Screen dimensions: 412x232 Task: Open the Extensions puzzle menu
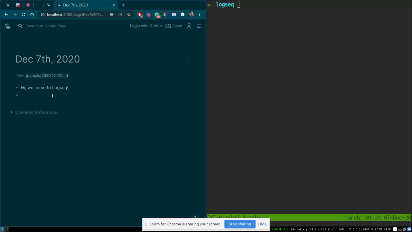(183, 15)
